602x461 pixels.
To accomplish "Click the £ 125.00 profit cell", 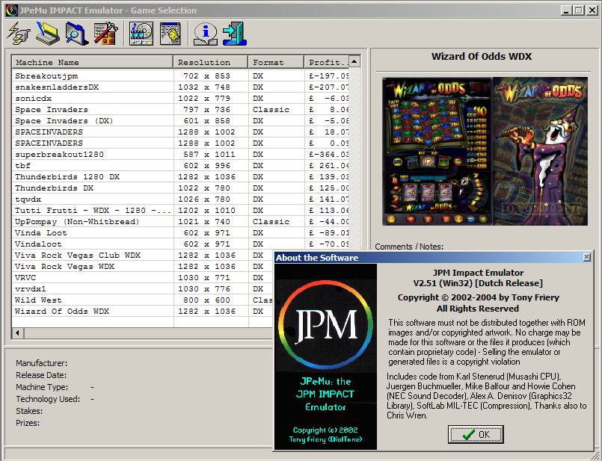I will coord(328,188).
